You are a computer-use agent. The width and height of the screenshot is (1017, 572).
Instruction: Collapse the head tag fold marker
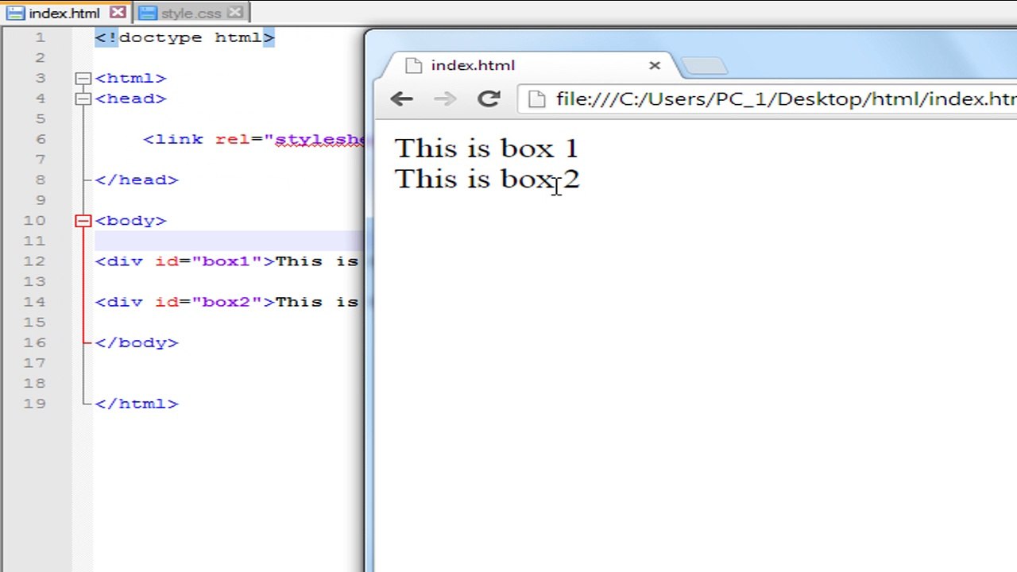[x=83, y=99]
